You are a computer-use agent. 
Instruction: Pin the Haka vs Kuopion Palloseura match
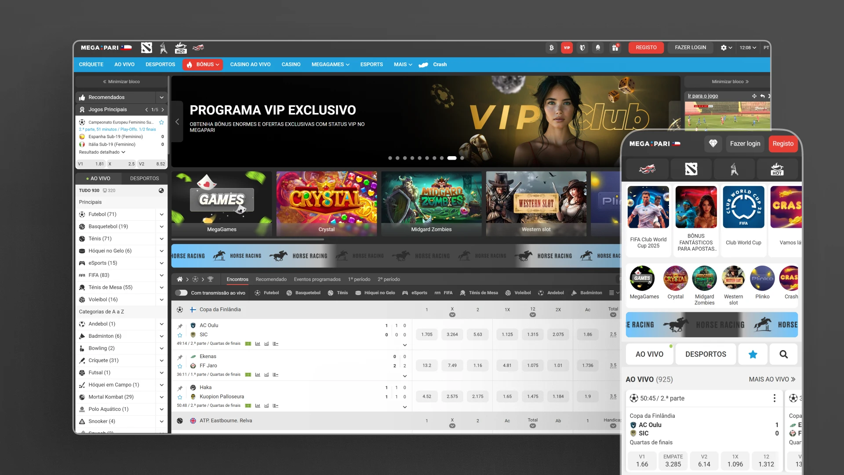point(180,388)
